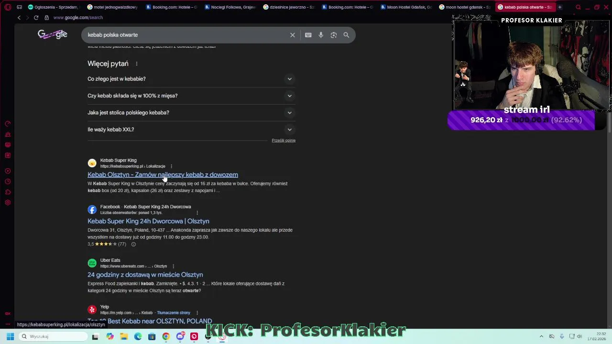Open the Opera menu logo button
This screenshot has width=612, height=344.
[x=8, y=7]
